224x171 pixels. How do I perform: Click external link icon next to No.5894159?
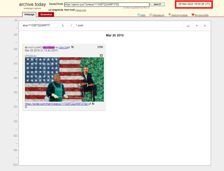point(69,47)
